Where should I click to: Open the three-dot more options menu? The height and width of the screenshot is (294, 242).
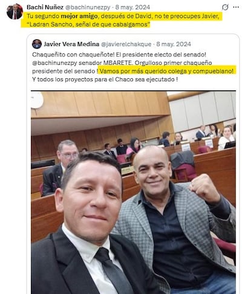tap(236, 7)
